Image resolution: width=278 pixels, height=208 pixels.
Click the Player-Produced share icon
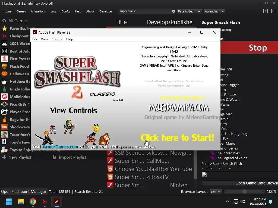coord(4,112)
